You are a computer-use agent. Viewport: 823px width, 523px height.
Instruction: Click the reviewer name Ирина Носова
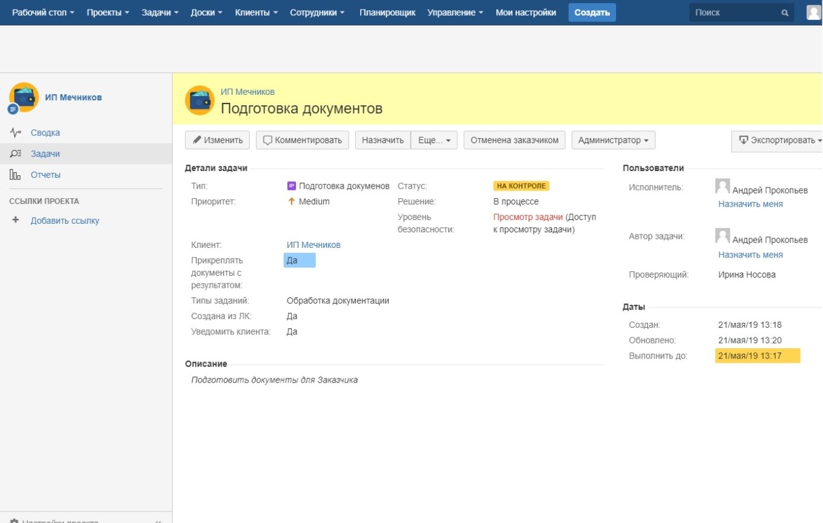click(x=747, y=274)
